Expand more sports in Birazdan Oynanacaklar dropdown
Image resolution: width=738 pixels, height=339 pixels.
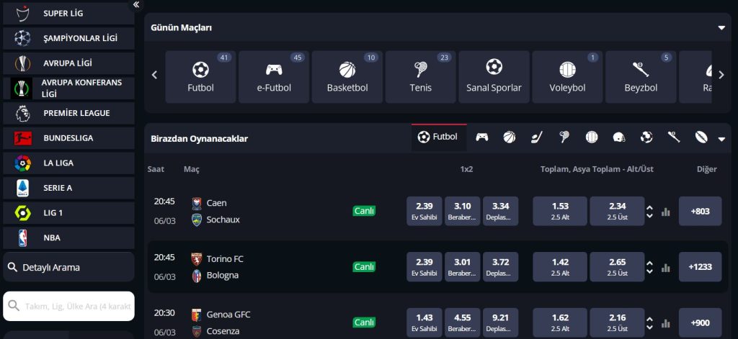click(721, 139)
